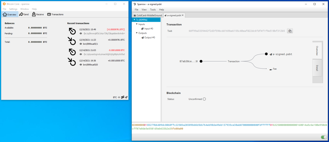Open the Bitcoin Core File menu
The image size is (329, 142).
tap(4, 9)
